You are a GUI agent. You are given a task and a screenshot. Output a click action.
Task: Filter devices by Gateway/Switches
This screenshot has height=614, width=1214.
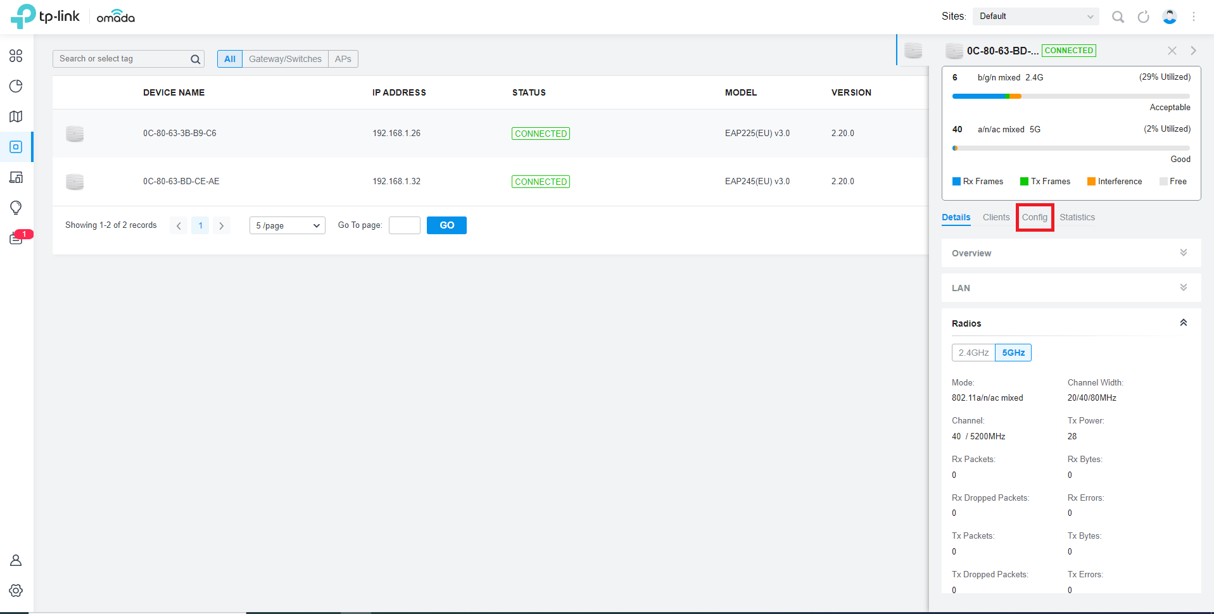point(285,59)
